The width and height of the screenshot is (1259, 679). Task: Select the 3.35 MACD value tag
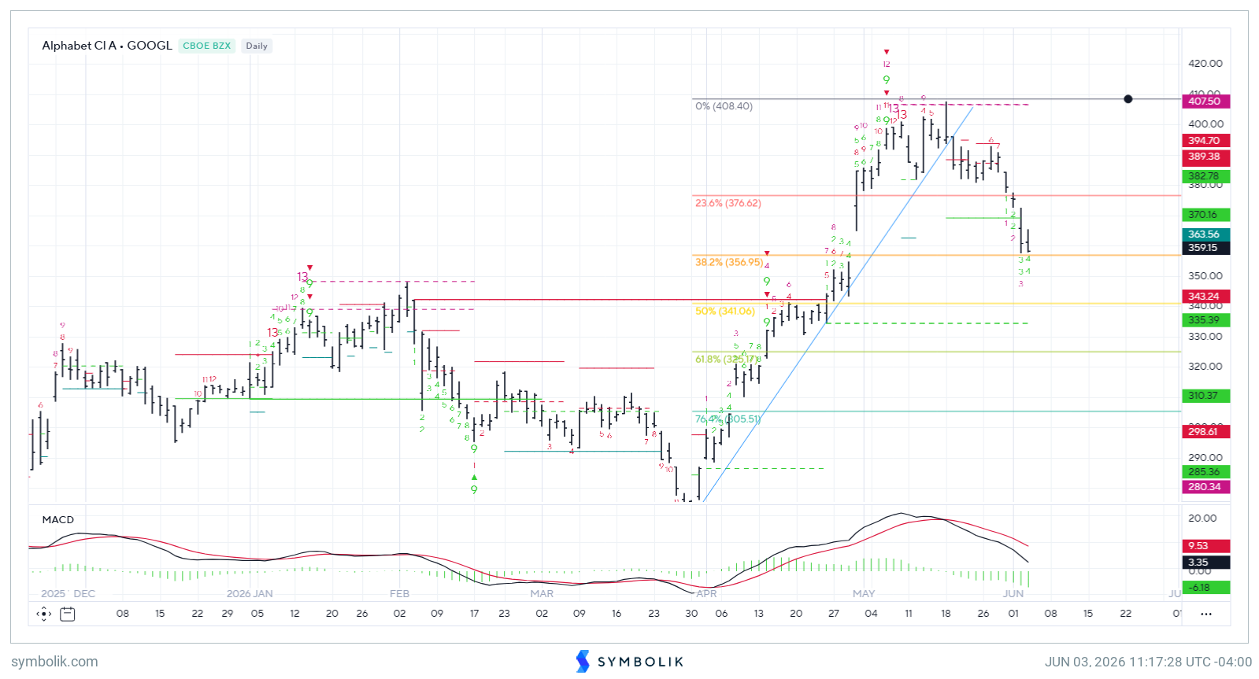1205,563
